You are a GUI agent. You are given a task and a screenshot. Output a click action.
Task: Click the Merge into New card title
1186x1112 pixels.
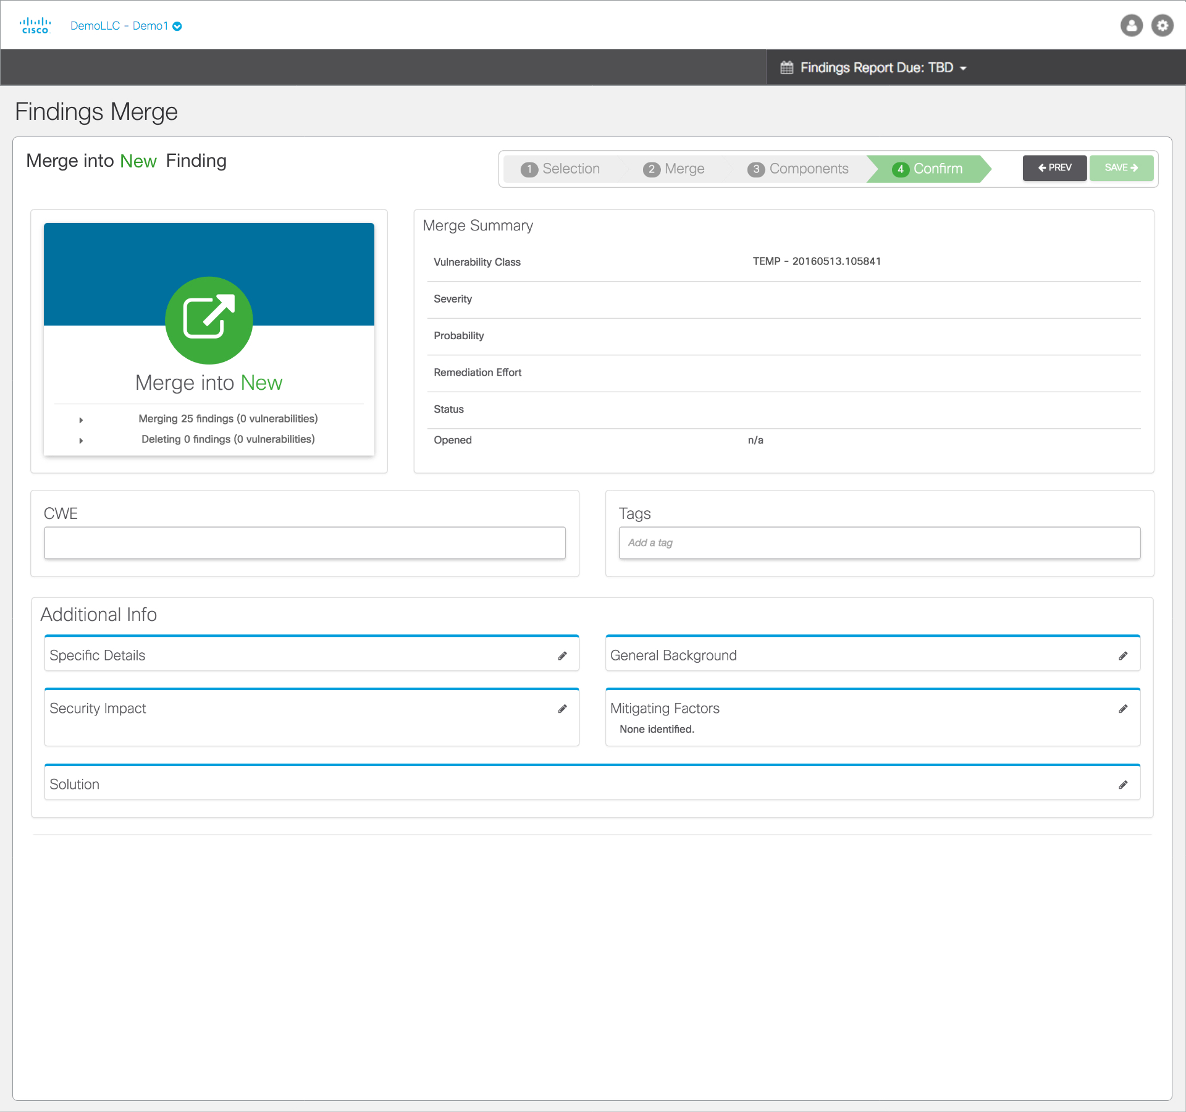click(209, 383)
